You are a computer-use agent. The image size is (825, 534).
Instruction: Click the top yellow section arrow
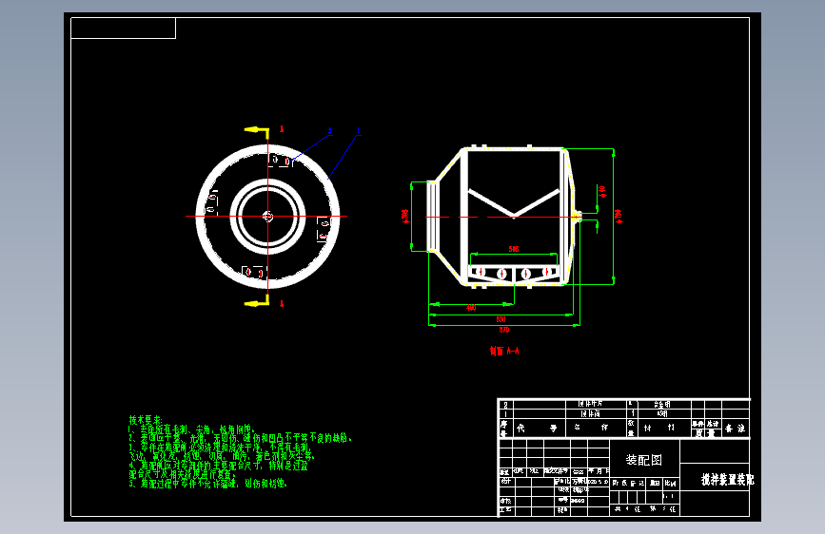pos(257,130)
